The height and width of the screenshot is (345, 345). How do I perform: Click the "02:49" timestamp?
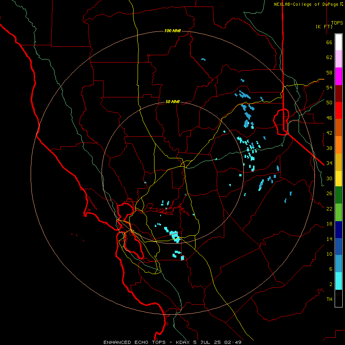(233, 342)
